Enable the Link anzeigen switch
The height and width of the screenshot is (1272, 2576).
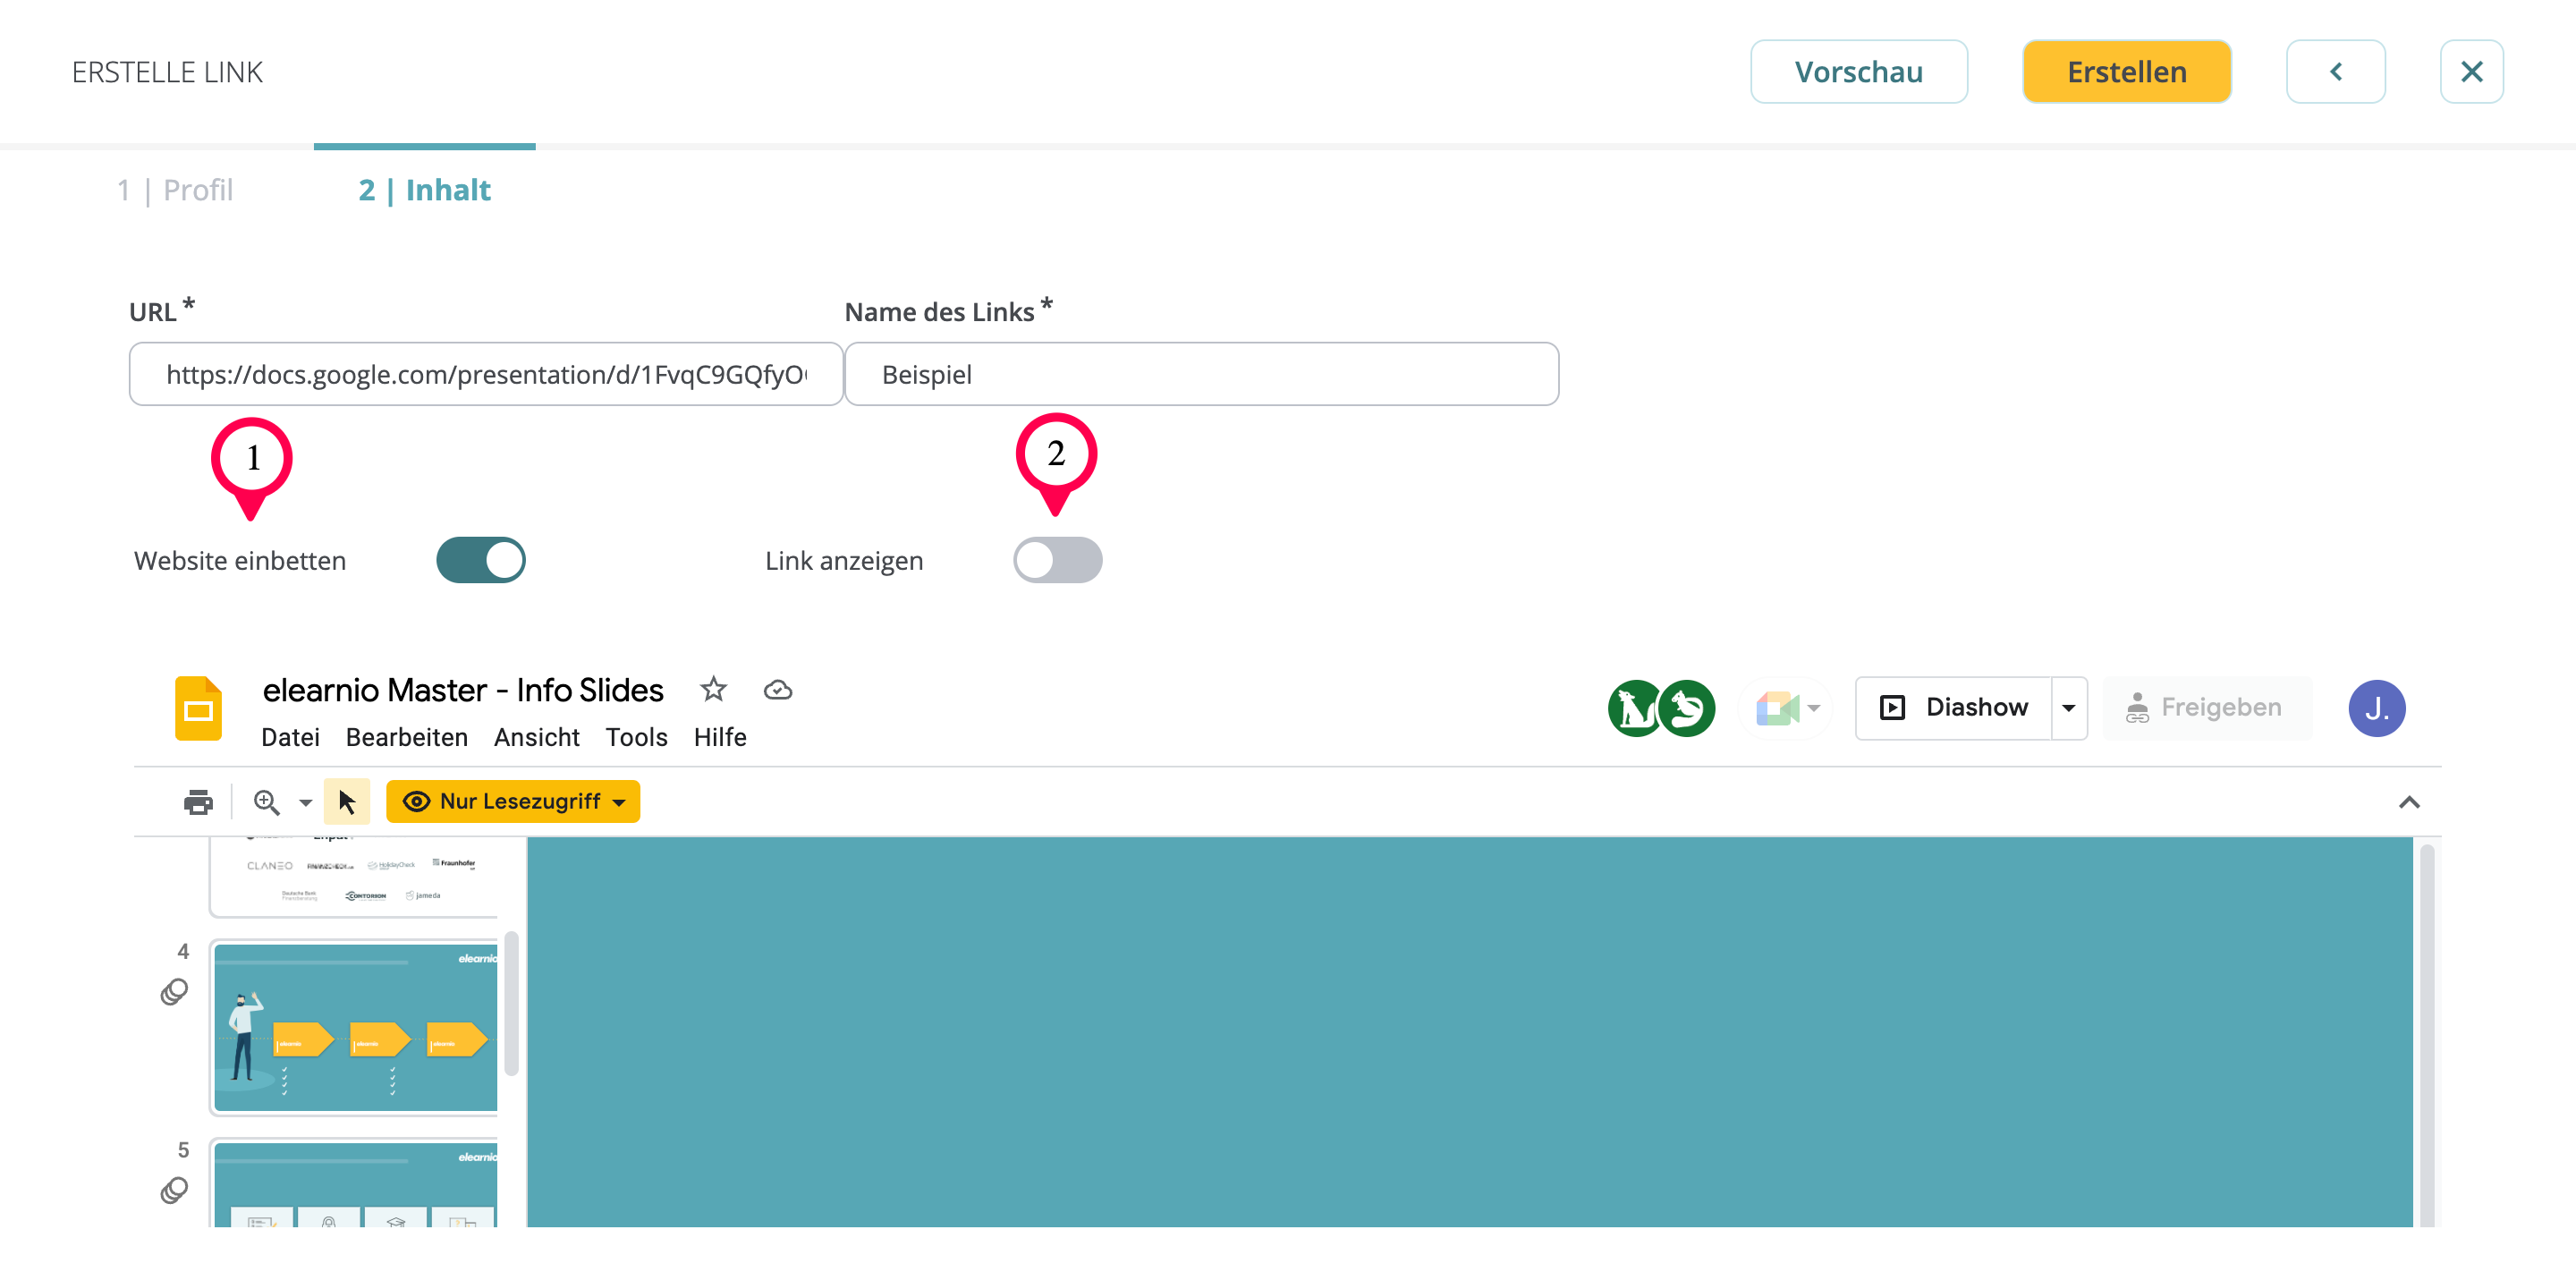[1058, 560]
